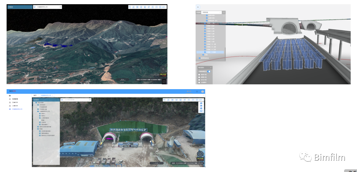Click the layer-stack icon in top-left terrain view

[34, 7]
